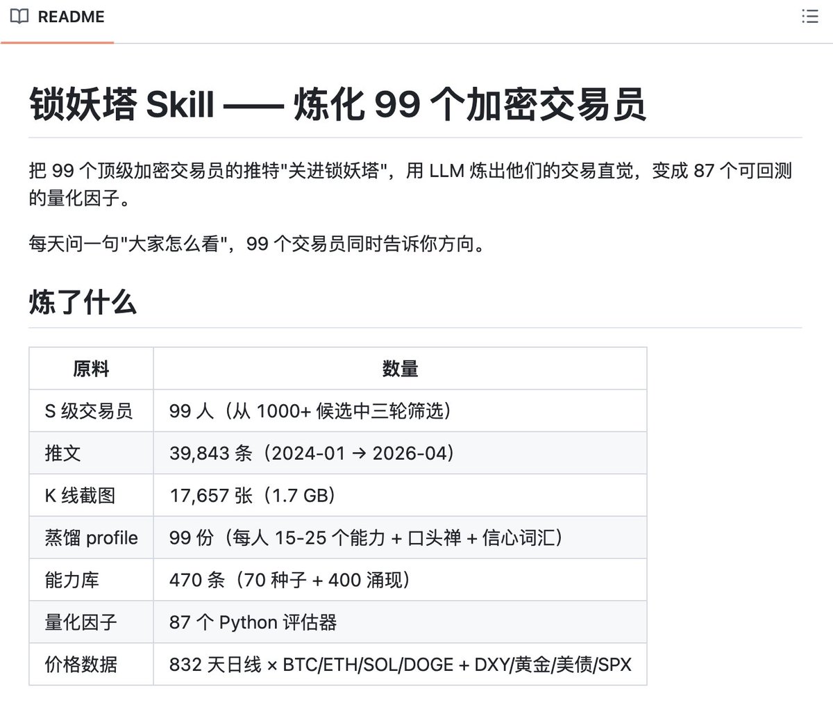This screenshot has height=716, width=833.
Task: Click the open book icon beside README
Action: pyautogui.click(x=22, y=17)
